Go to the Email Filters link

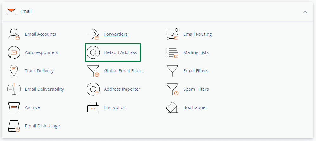coord(196,71)
